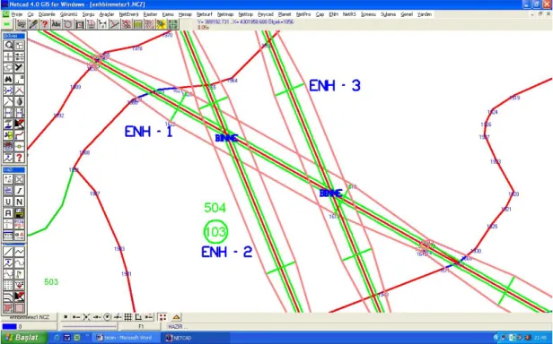Viewport: 553px width, 344px height.
Task: Select the bomb explode tool
Action: tap(20, 101)
